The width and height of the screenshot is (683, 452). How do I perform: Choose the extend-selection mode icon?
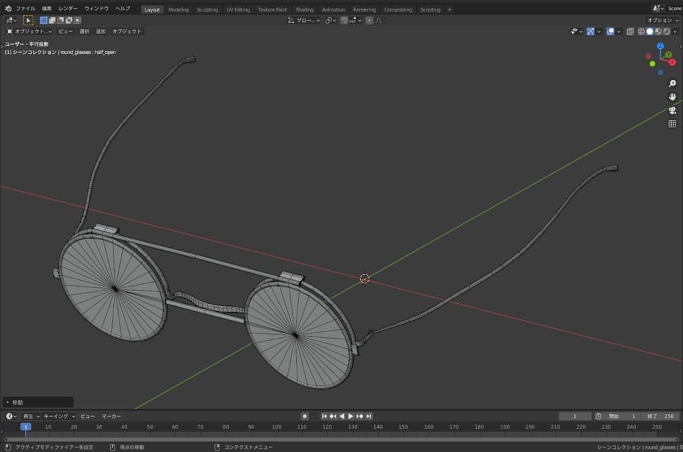(x=52, y=20)
